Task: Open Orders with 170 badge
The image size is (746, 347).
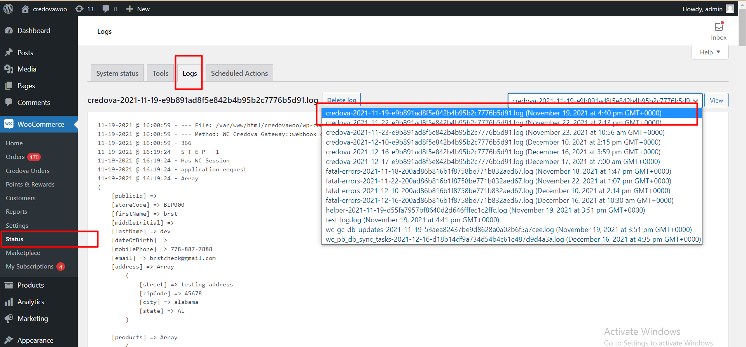Action: click(23, 157)
